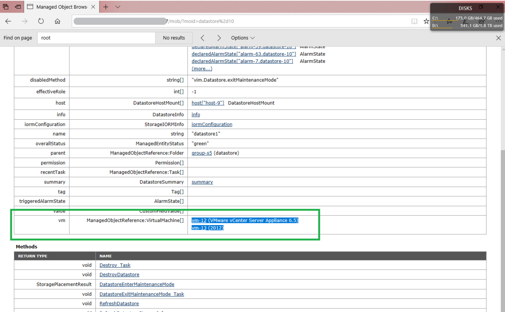
Task: Click the DatastoreEnterMaintenanceMode method
Action: [137, 284]
